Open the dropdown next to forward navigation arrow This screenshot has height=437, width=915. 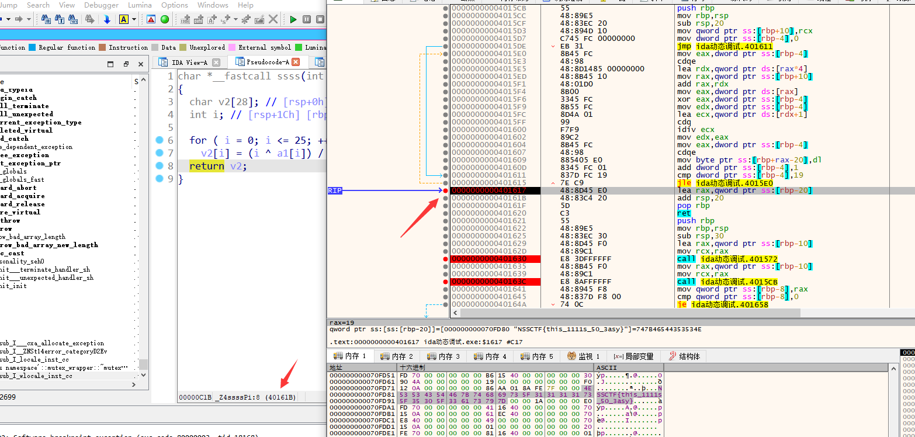28,19
